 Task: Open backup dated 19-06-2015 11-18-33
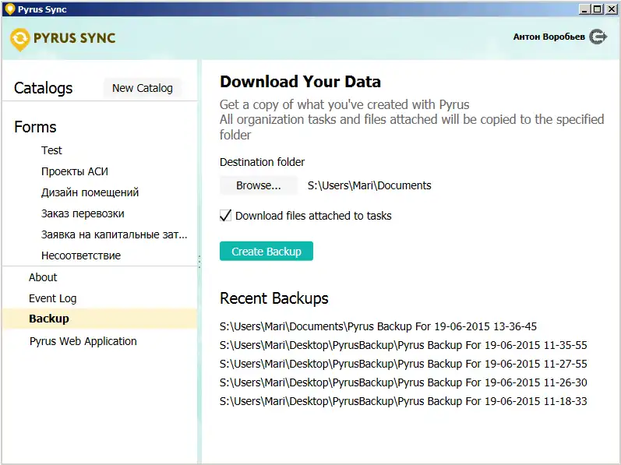(403, 401)
